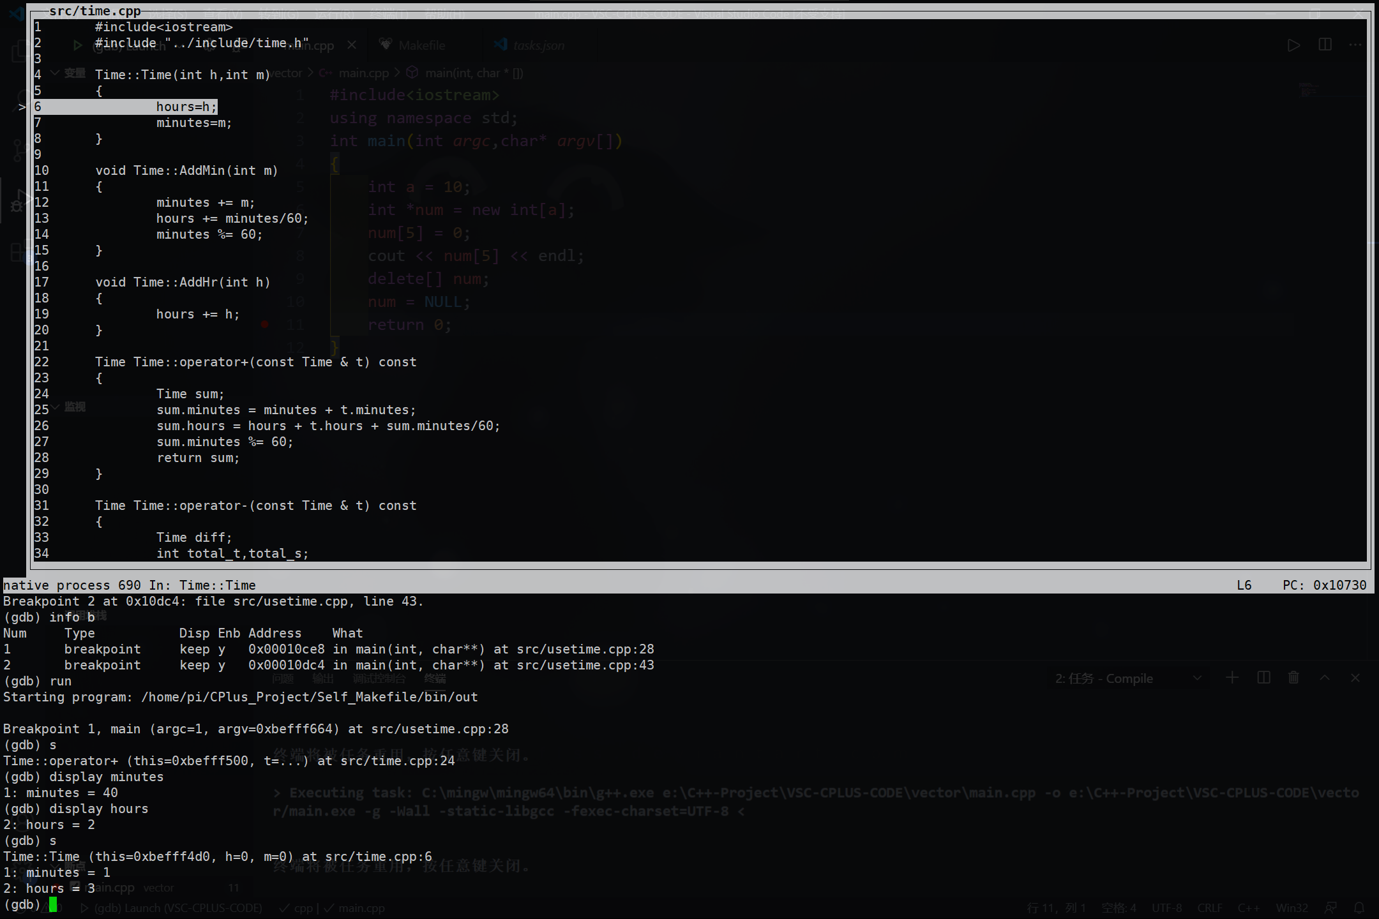Toggle split terminal layout
The width and height of the screenshot is (1379, 919).
click(x=1263, y=678)
